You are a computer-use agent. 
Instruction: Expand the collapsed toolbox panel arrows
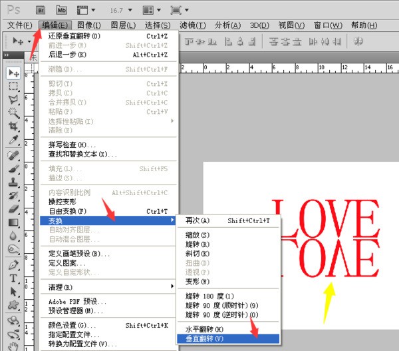(x=7, y=55)
